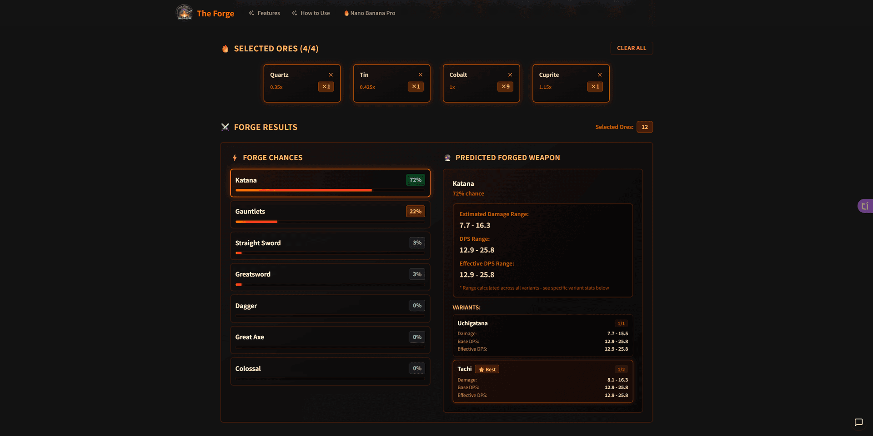This screenshot has width=873, height=436.
Task: Click the Selected Ores count badge showing 12
Action: click(644, 127)
